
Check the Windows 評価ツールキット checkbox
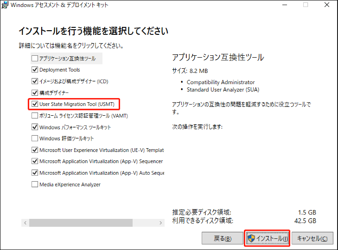(x=35, y=138)
